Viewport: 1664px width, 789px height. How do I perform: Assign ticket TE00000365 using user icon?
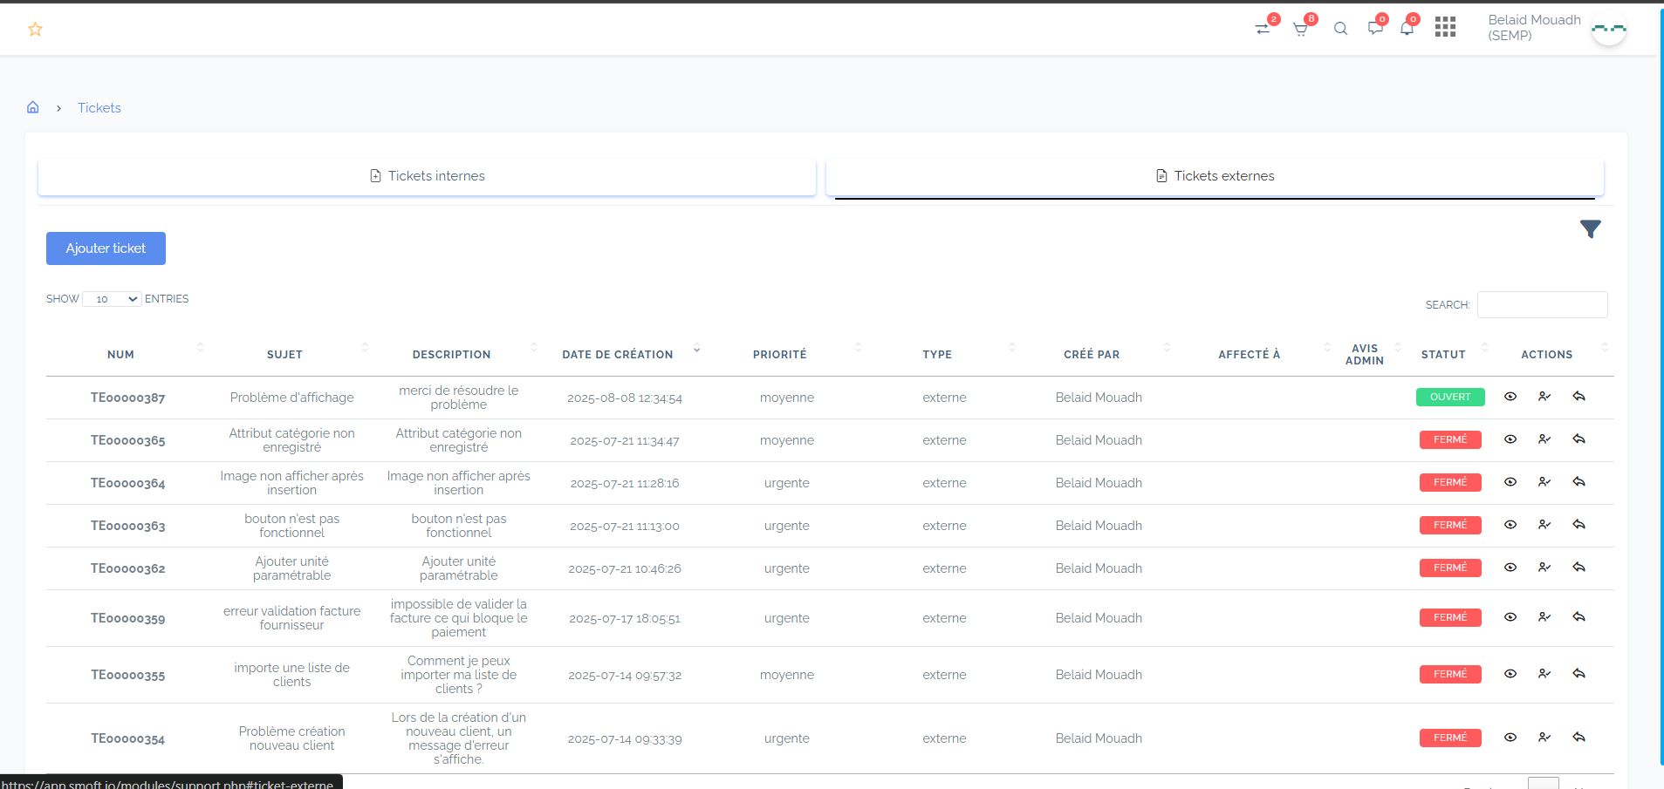[x=1544, y=439]
